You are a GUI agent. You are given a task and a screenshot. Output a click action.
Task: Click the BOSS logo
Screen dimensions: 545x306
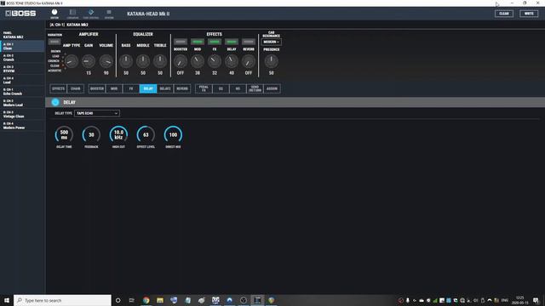(x=20, y=14)
